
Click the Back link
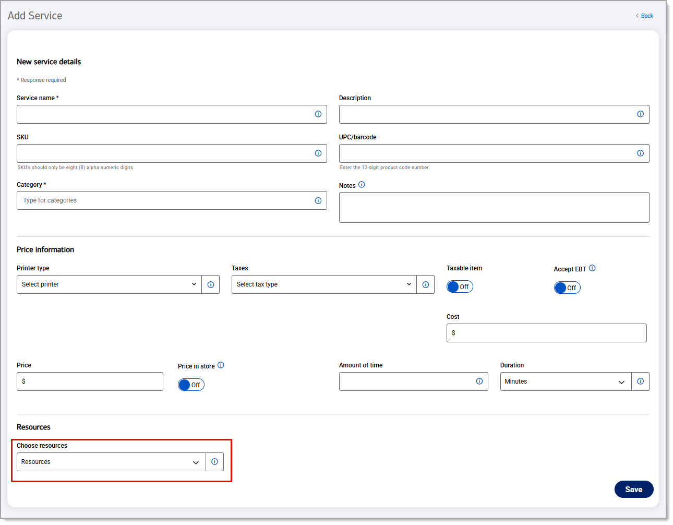(x=644, y=16)
